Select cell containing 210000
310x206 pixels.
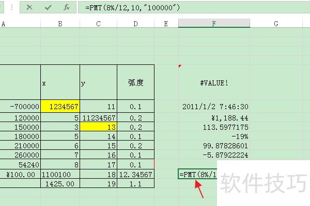(20, 145)
